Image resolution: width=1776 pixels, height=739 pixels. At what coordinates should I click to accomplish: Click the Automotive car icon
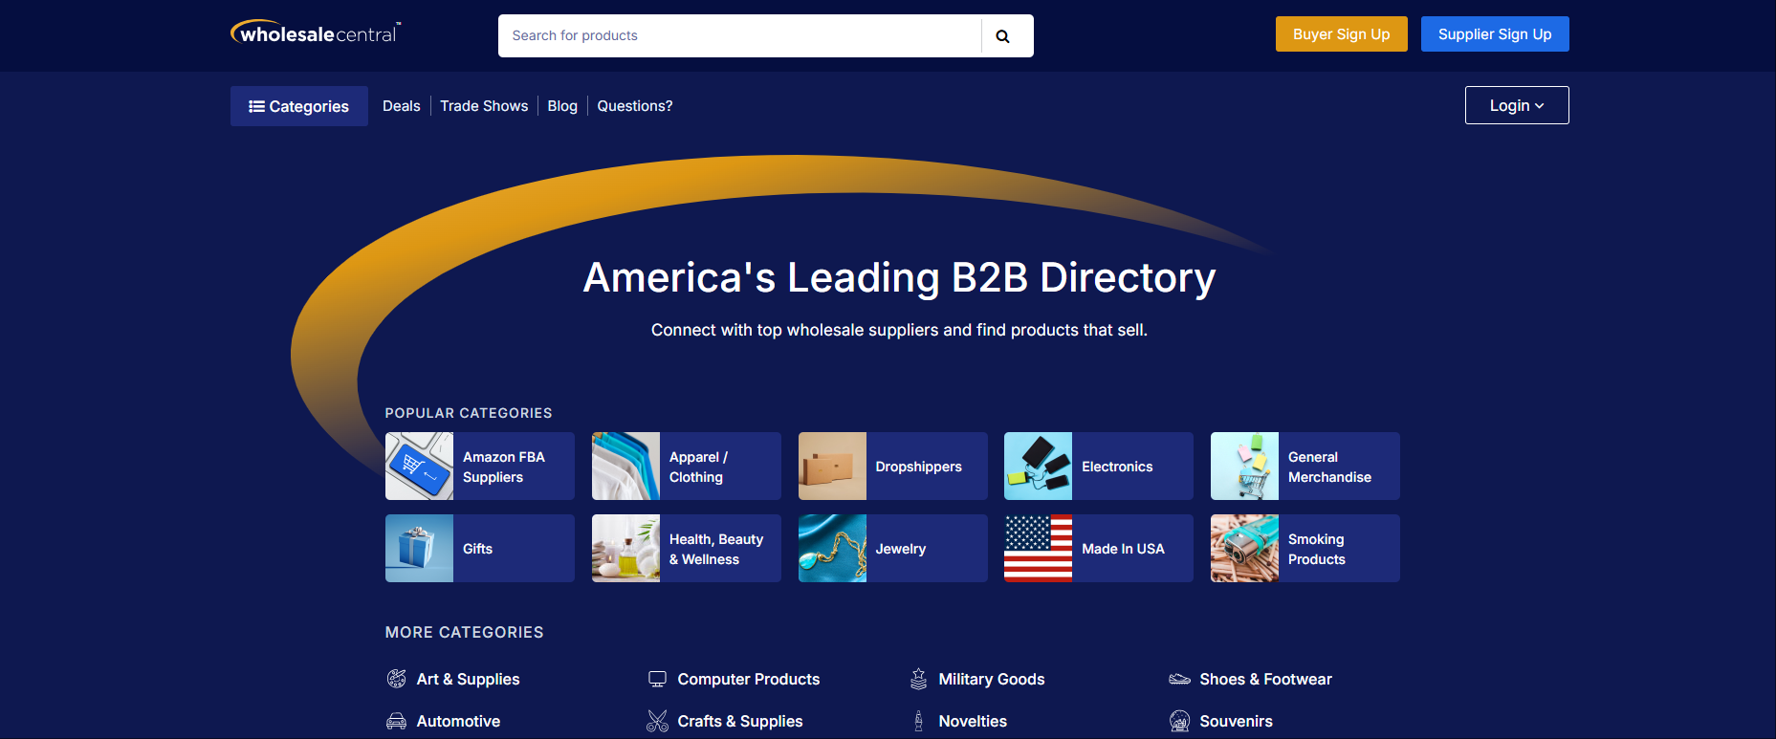[x=396, y=721]
